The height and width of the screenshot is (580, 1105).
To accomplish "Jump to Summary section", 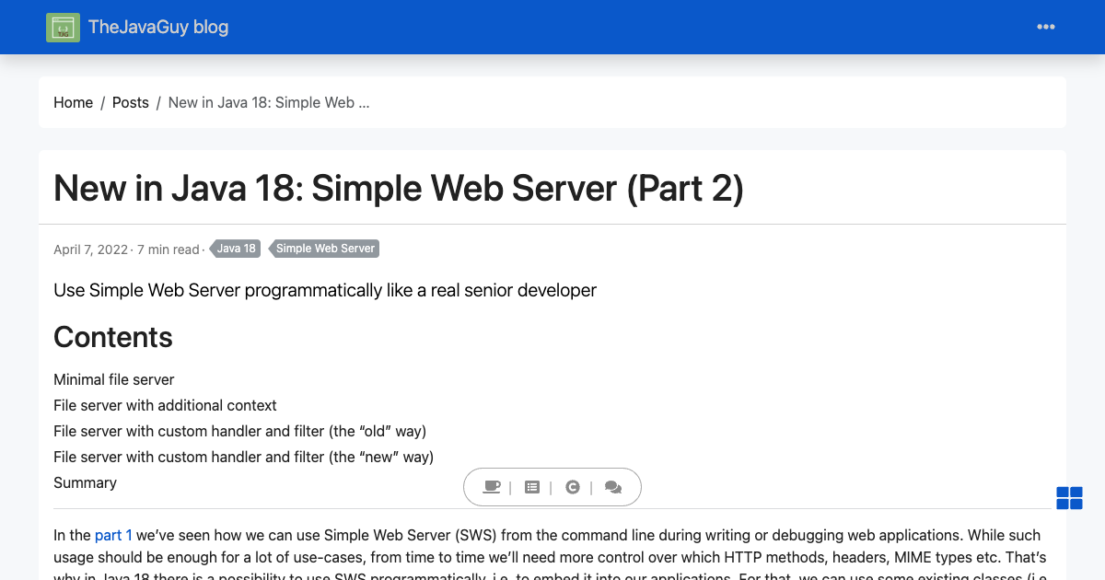I will click(85, 482).
